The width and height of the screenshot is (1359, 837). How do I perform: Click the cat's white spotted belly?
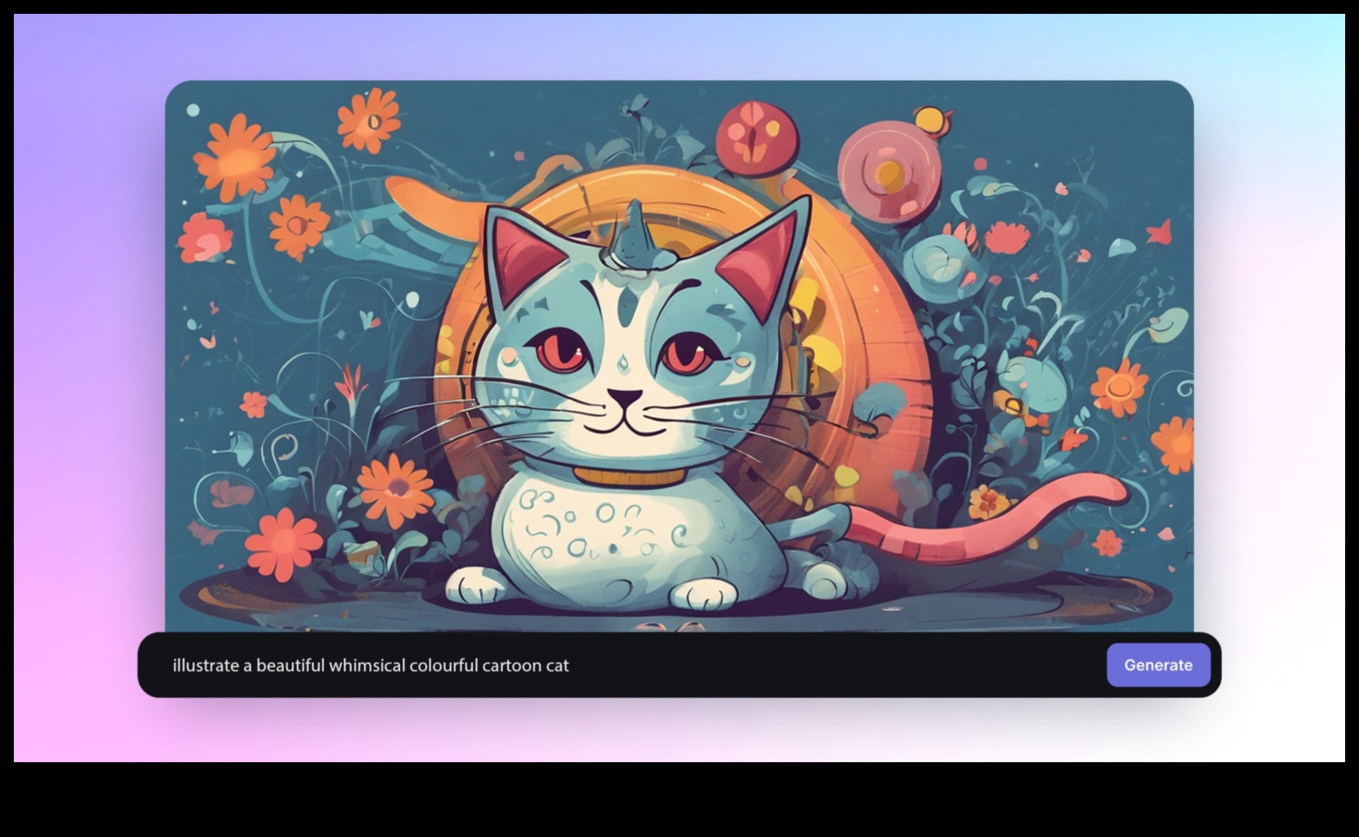(x=610, y=530)
